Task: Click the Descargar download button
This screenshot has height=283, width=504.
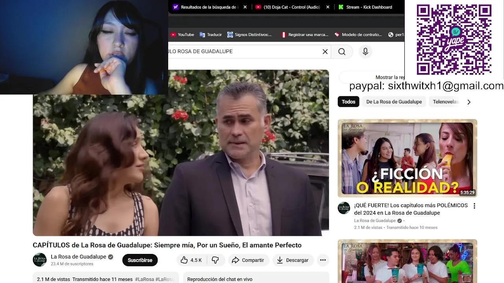Action: (293, 260)
